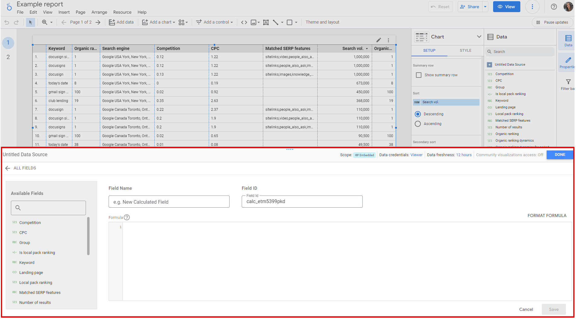Select Matched SERP features in Available Fields
Screen dimensions: 576x319
(x=40, y=293)
